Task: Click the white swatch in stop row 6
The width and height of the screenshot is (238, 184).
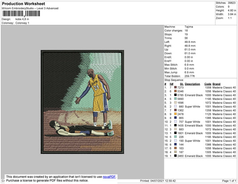Action: tap(175, 106)
